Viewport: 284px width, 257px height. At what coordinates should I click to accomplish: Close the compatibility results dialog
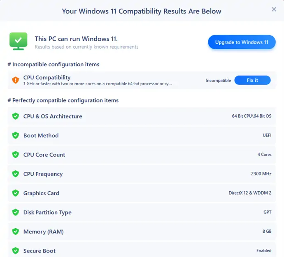[x=274, y=9]
